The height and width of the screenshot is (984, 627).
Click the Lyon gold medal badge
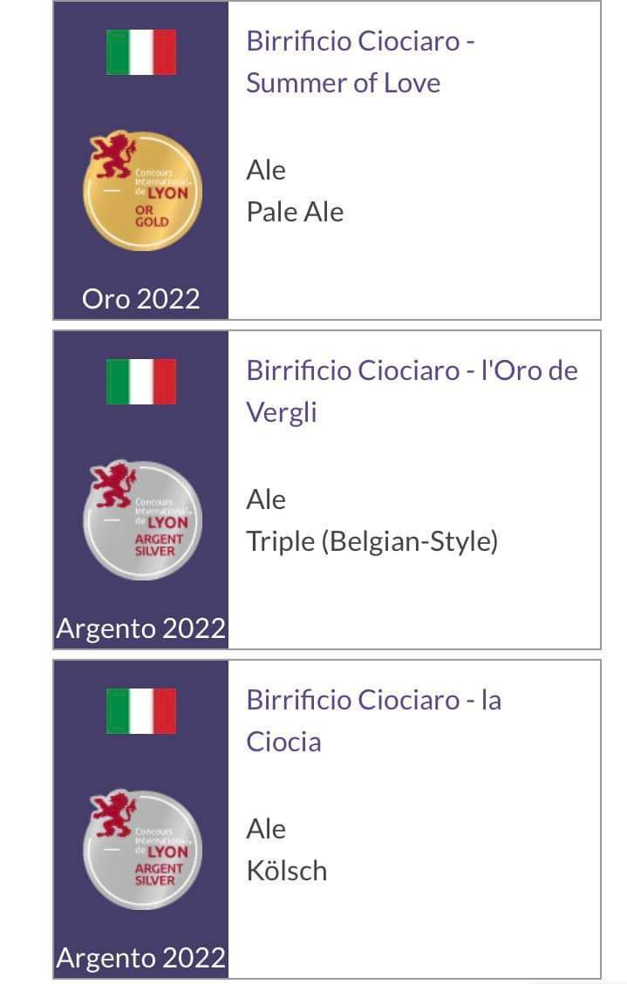[x=142, y=190]
